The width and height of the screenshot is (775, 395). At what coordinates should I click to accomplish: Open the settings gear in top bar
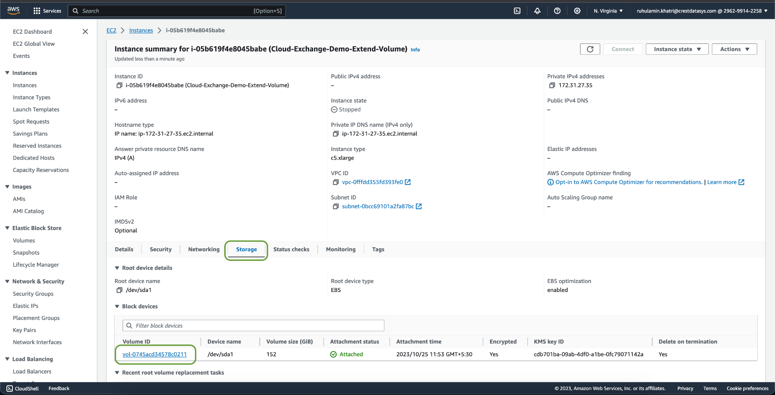click(577, 11)
